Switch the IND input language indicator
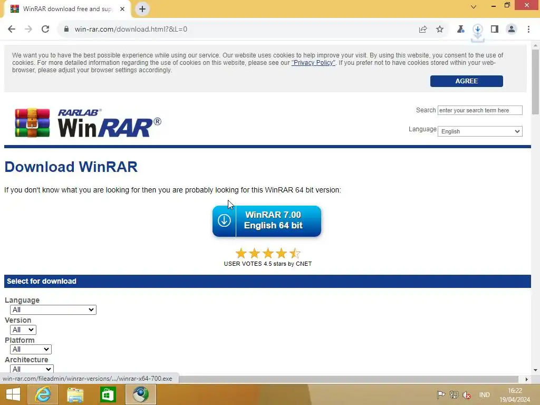This screenshot has width=540, height=405. (484, 395)
